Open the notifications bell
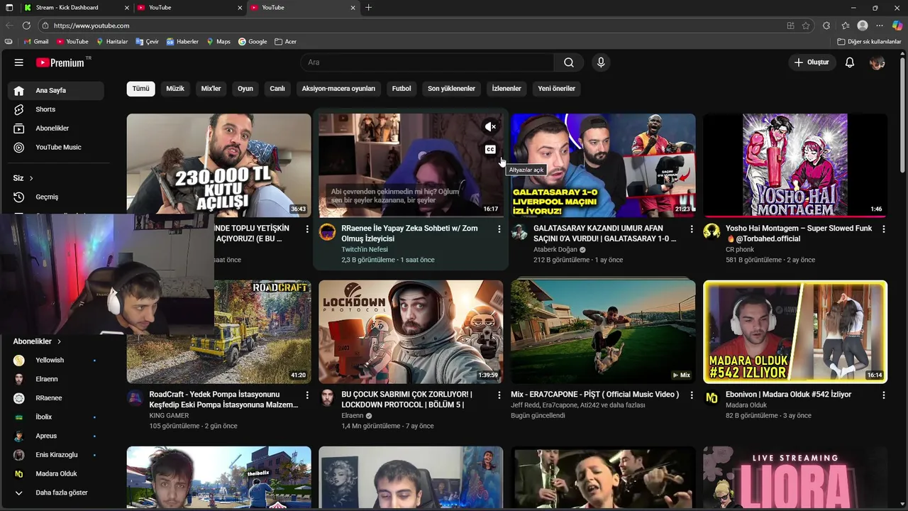This screenshot has width=908, height=511. (x=850, y=62)
